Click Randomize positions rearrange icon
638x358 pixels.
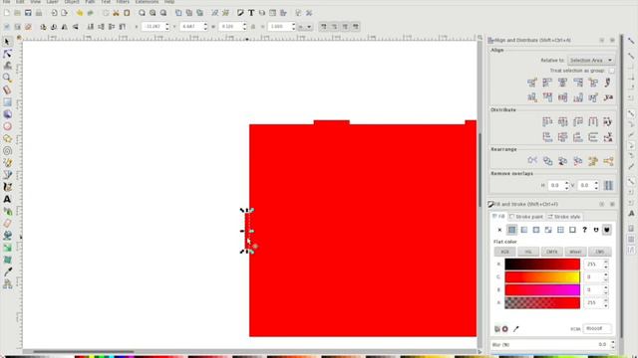click(593, 161)
